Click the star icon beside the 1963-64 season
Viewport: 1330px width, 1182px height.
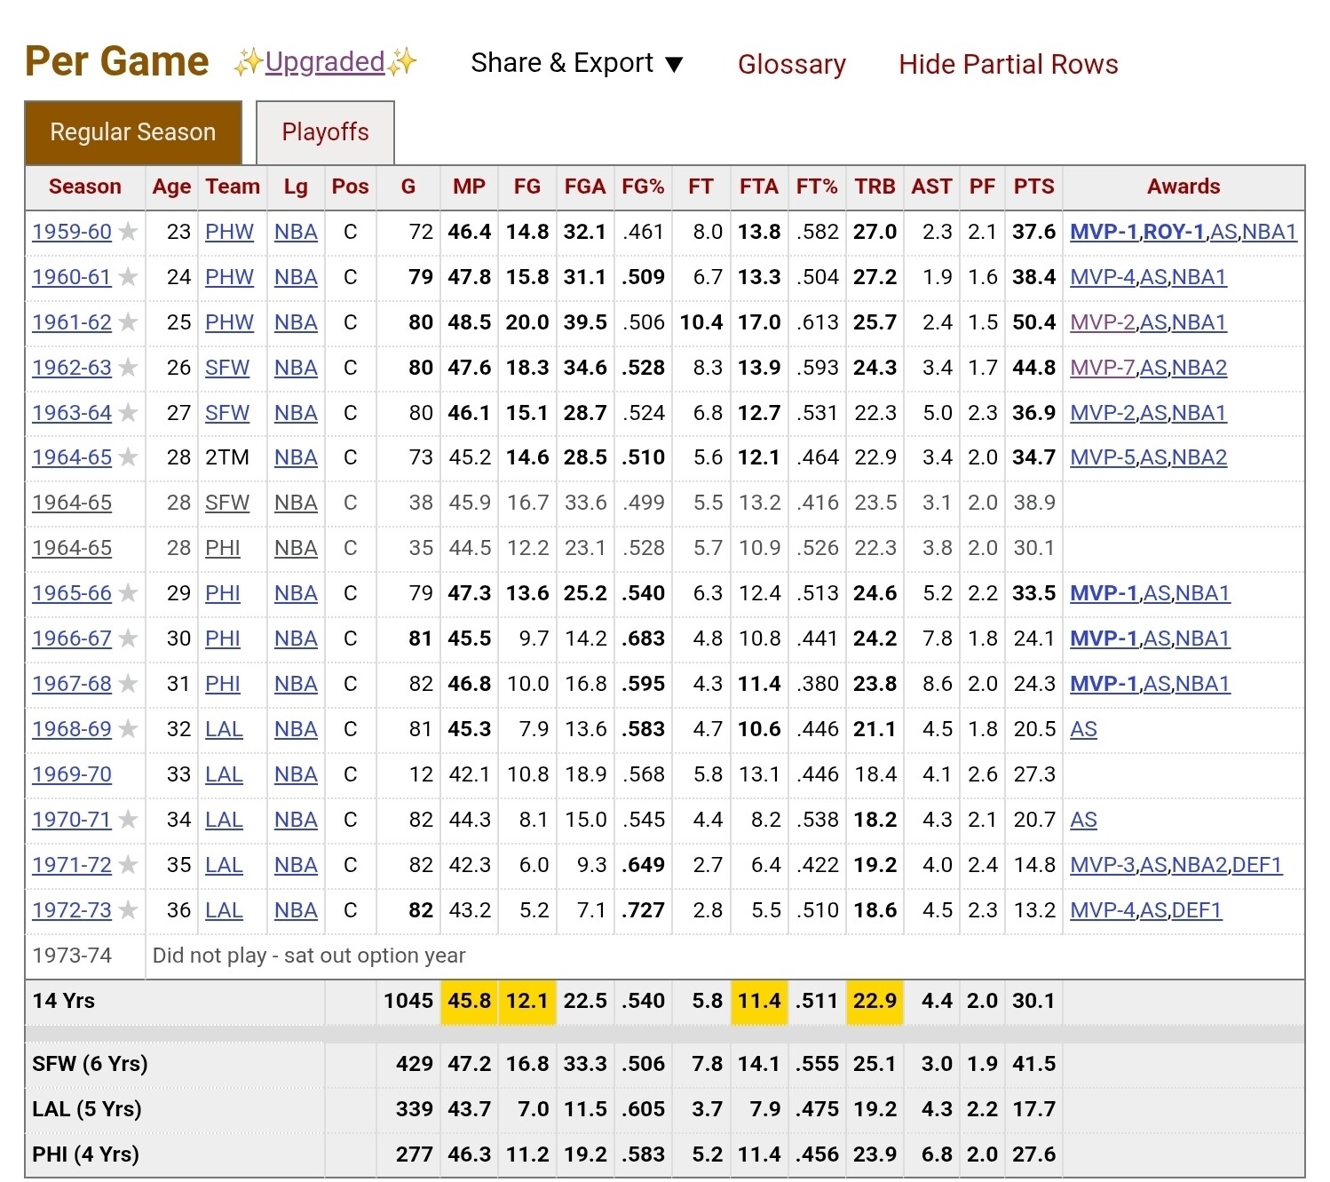point(129,413)
